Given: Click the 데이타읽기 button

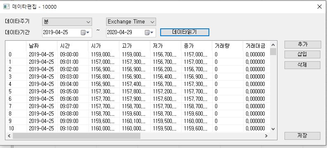Looking at the screenshot, I should click(185, 32).
